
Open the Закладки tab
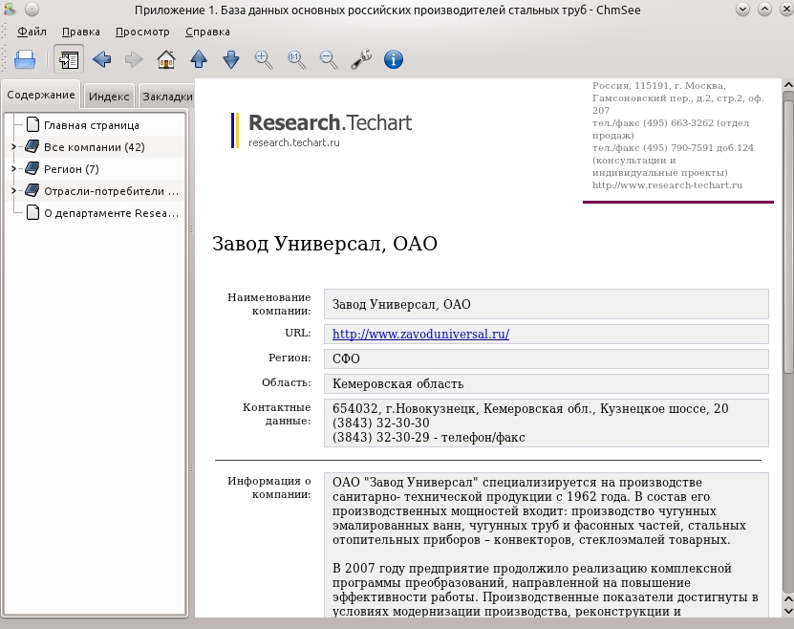[167, 97]
